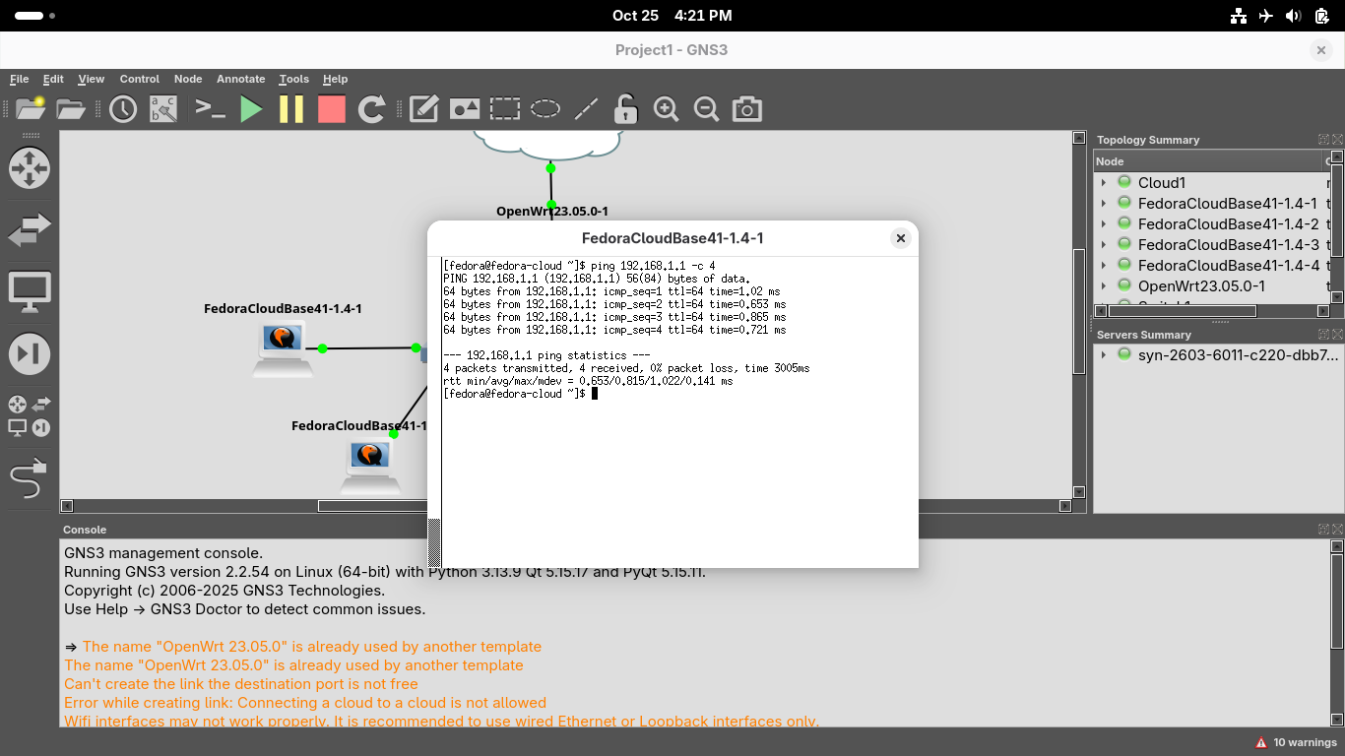The width and height of the screenshot is (1345, 756).
Task: Stop all nodes using the red square icon
Action: [332, 109]
